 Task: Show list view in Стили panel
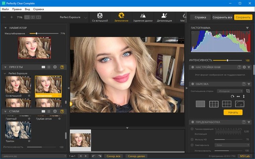click(x=49, y=111)
